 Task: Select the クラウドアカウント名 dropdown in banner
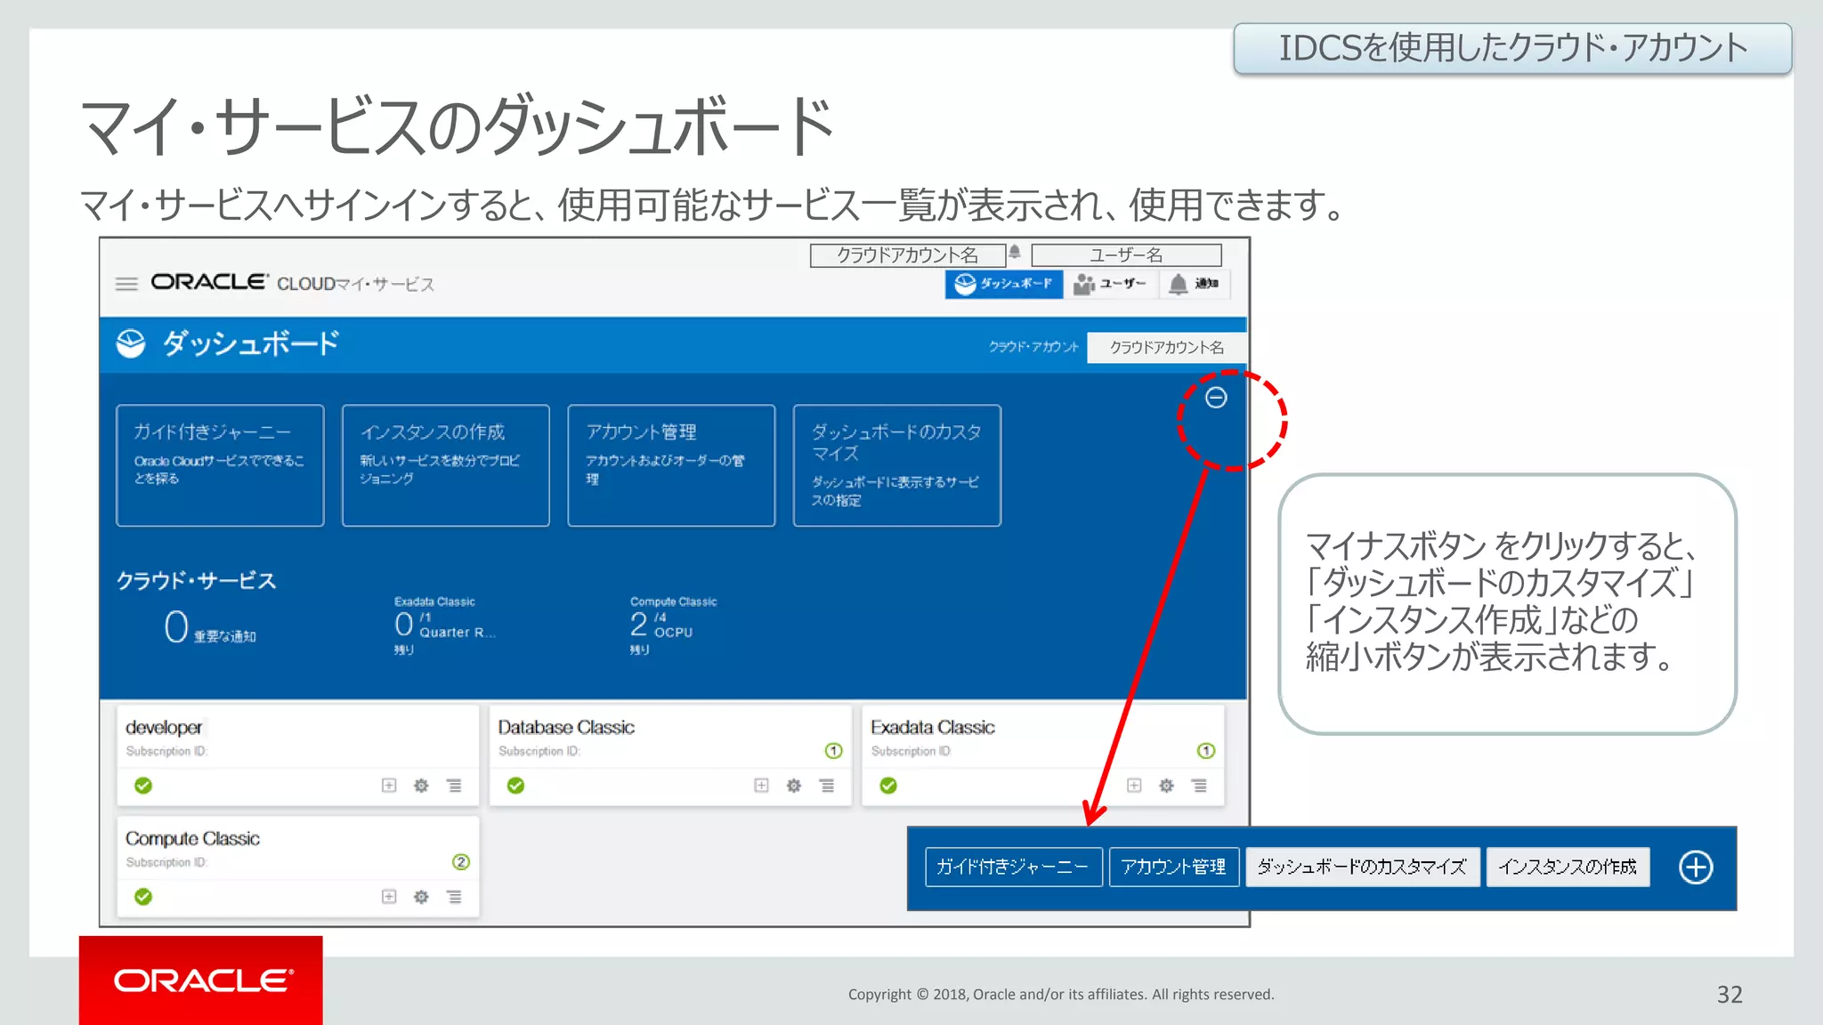pyautogui.click(x=1166, y=347)
